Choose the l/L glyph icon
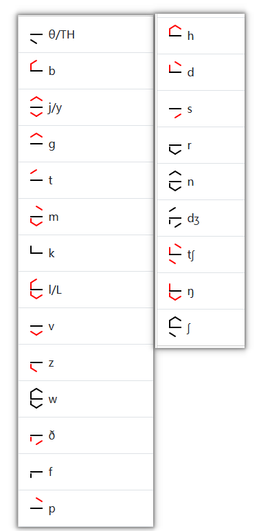Image resolution: width=270 pixels, height=531 pixels. 36,289
